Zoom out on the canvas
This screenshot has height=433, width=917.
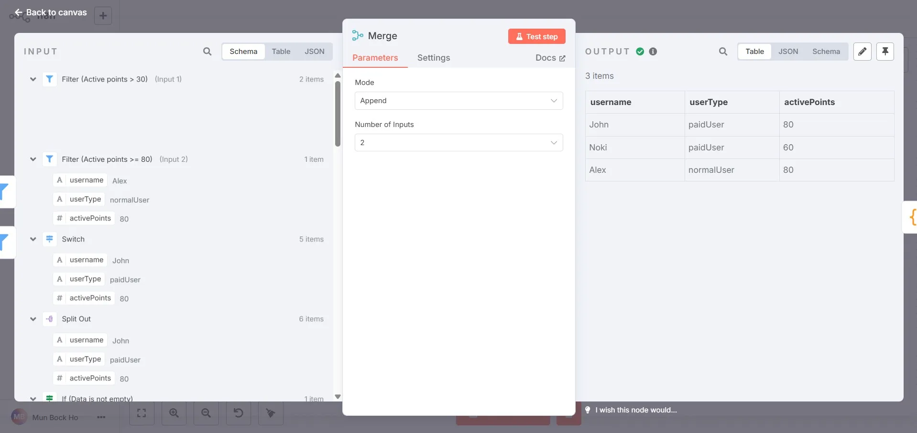pos(206,413)
